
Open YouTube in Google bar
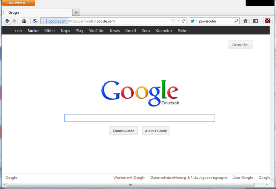click(97, 31)
